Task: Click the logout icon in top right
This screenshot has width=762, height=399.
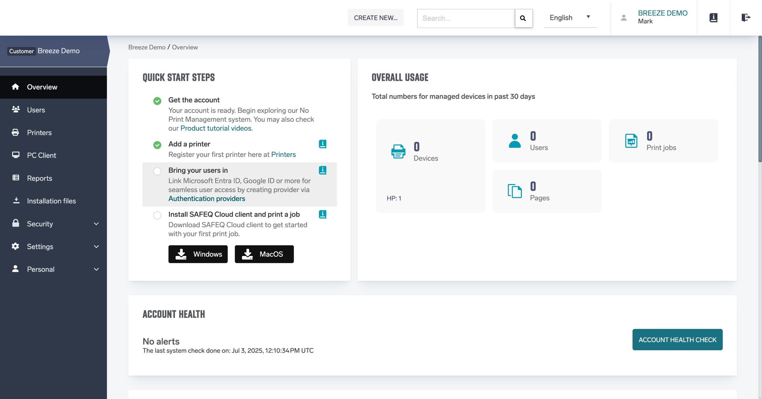Action: pos(746,18)
